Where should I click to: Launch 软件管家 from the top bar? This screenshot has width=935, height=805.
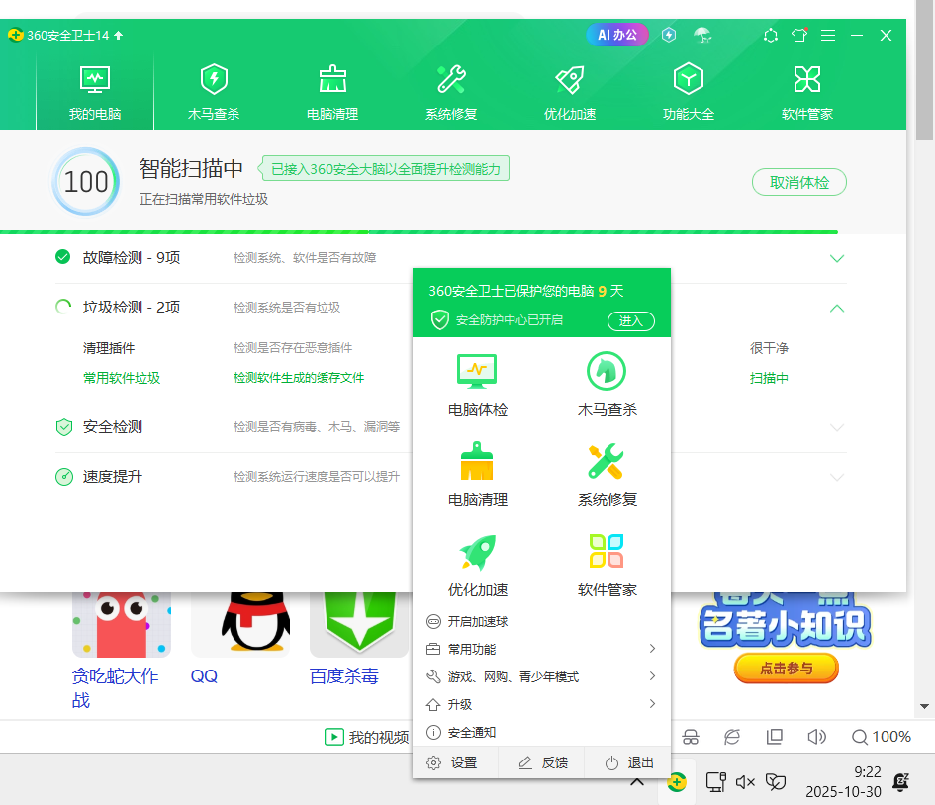[807, 89]
